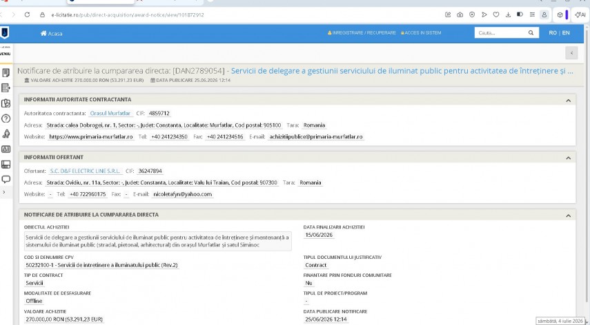Collapse INFORMATII OFERTANT section

coord(568,158)
